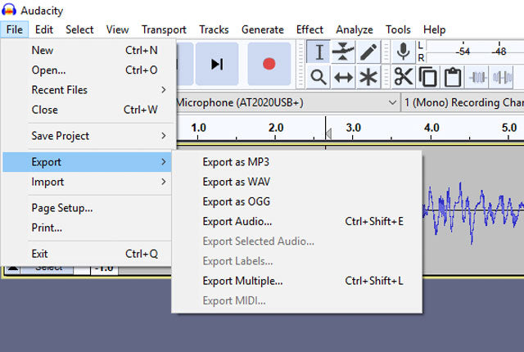Select the Draw pencil tool
The width and height of the screenshot is (524, 352).
coord(368,52)
